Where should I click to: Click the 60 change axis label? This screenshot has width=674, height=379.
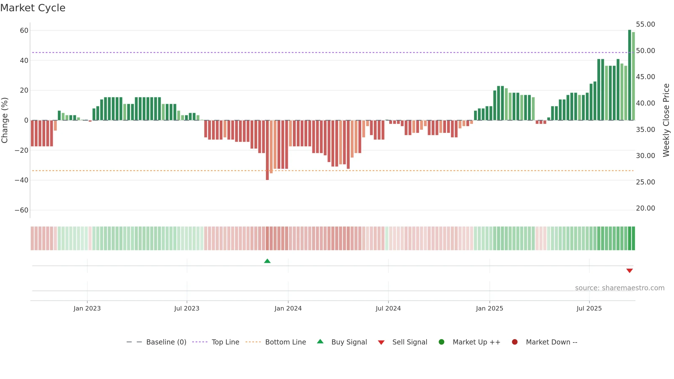pos(24,31)
